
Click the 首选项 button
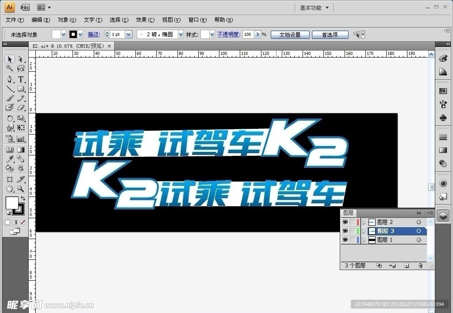pos(330,35)
